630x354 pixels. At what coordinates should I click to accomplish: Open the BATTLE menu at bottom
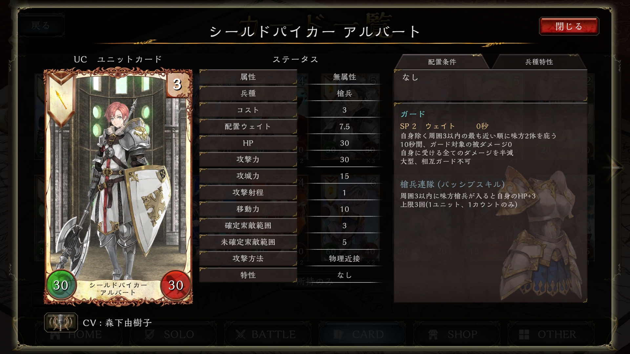[265, 334]
